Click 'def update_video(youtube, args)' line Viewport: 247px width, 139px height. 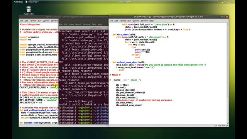pyautogui.click(x=39, y=123)
